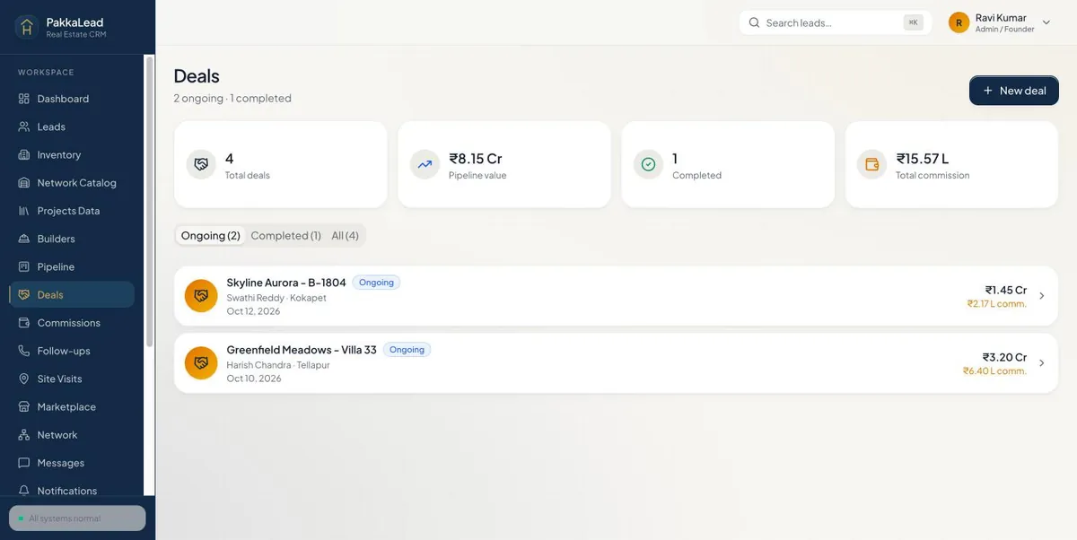
Task: Switch to the Ongoing (2) tab
Action: pos(211,235)
